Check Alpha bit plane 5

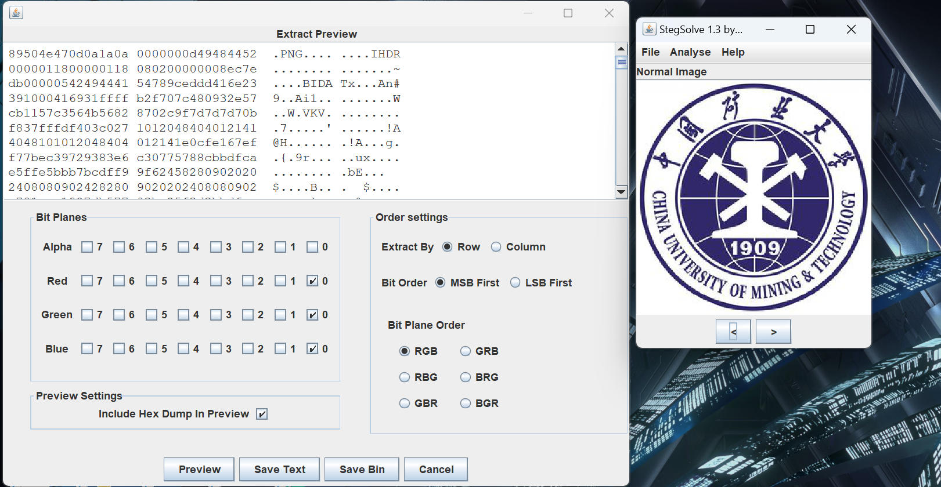pyautogui.click(x=152, y=247)
